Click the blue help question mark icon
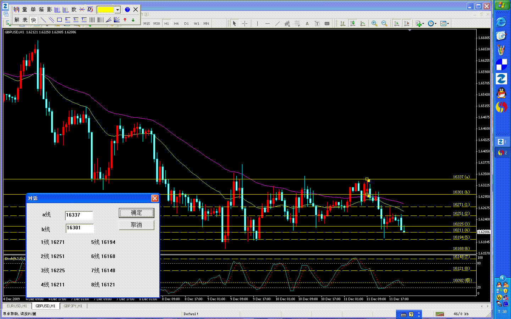 [127, 10]
